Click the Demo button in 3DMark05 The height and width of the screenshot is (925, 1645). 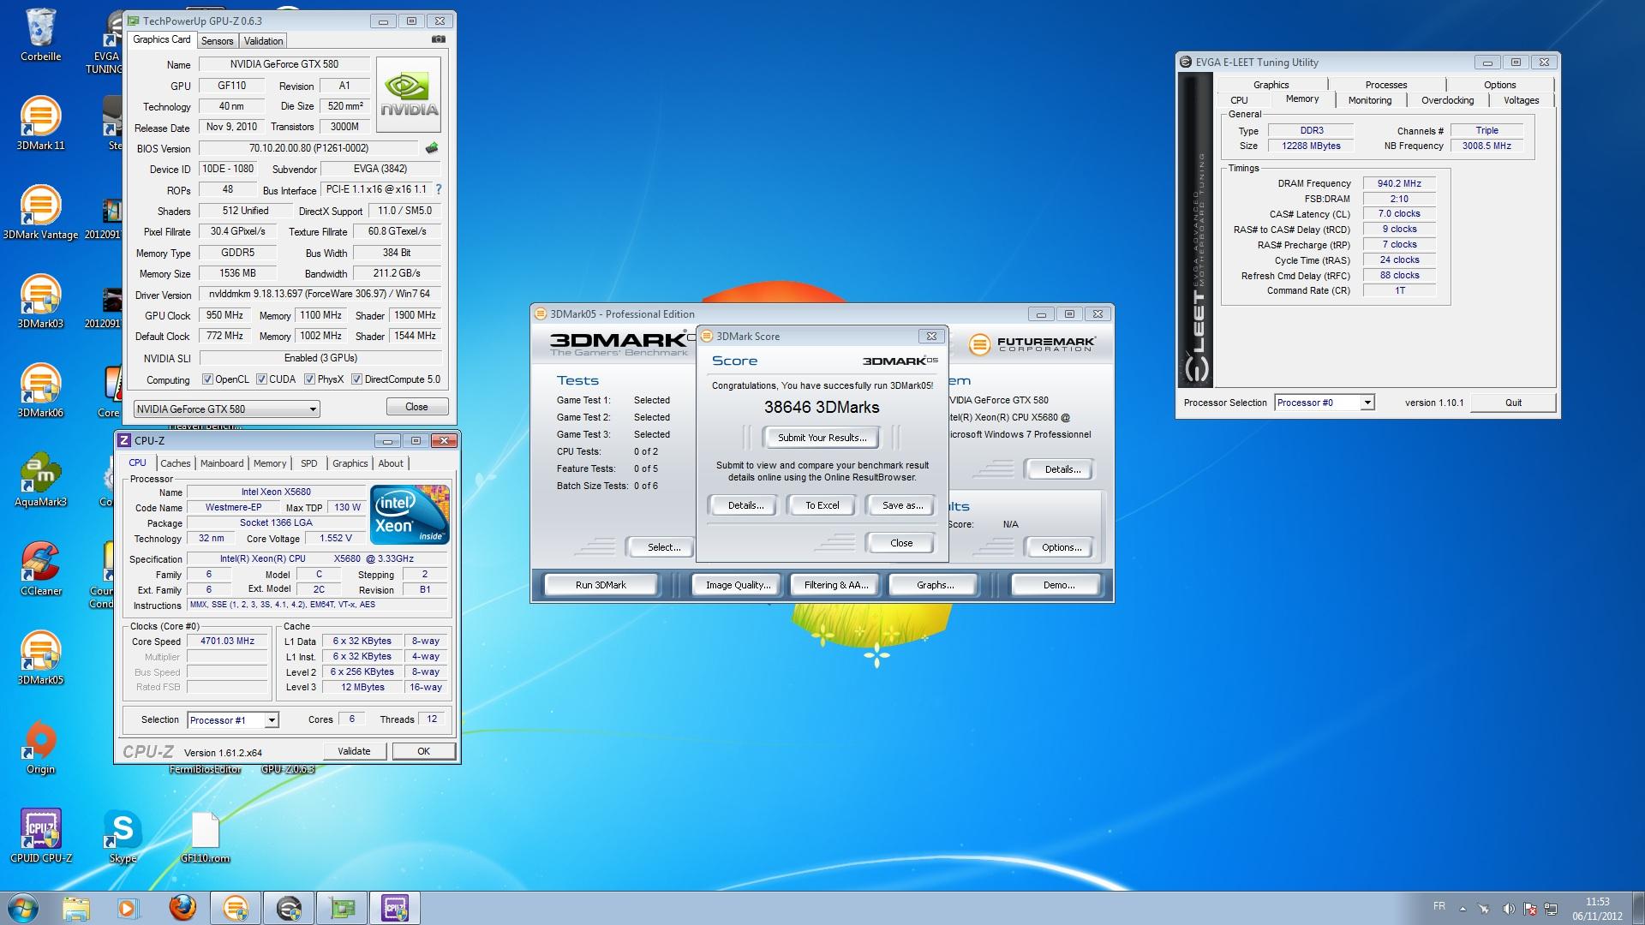pos(1058,585)
